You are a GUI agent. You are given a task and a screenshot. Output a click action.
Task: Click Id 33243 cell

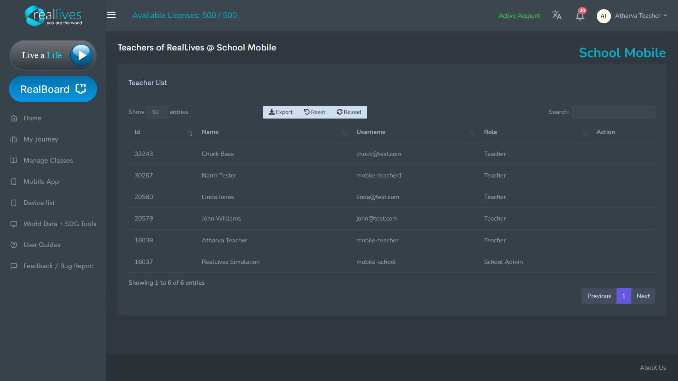pyautogui.click(x=144, y=154)
